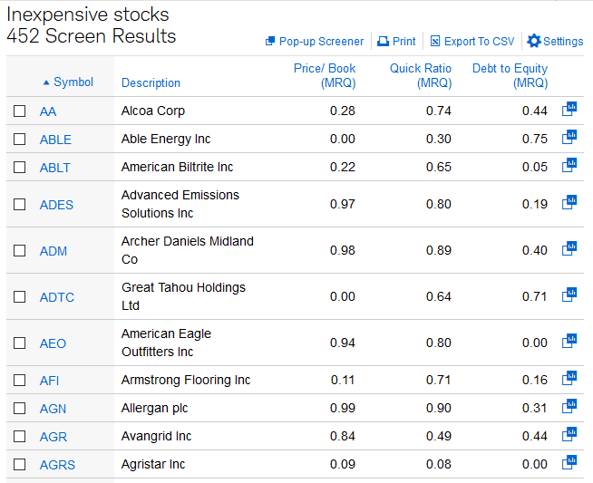The image size is (593, 483).
Task: Check the AGN row checkbox
Action: tap(20, 408)
